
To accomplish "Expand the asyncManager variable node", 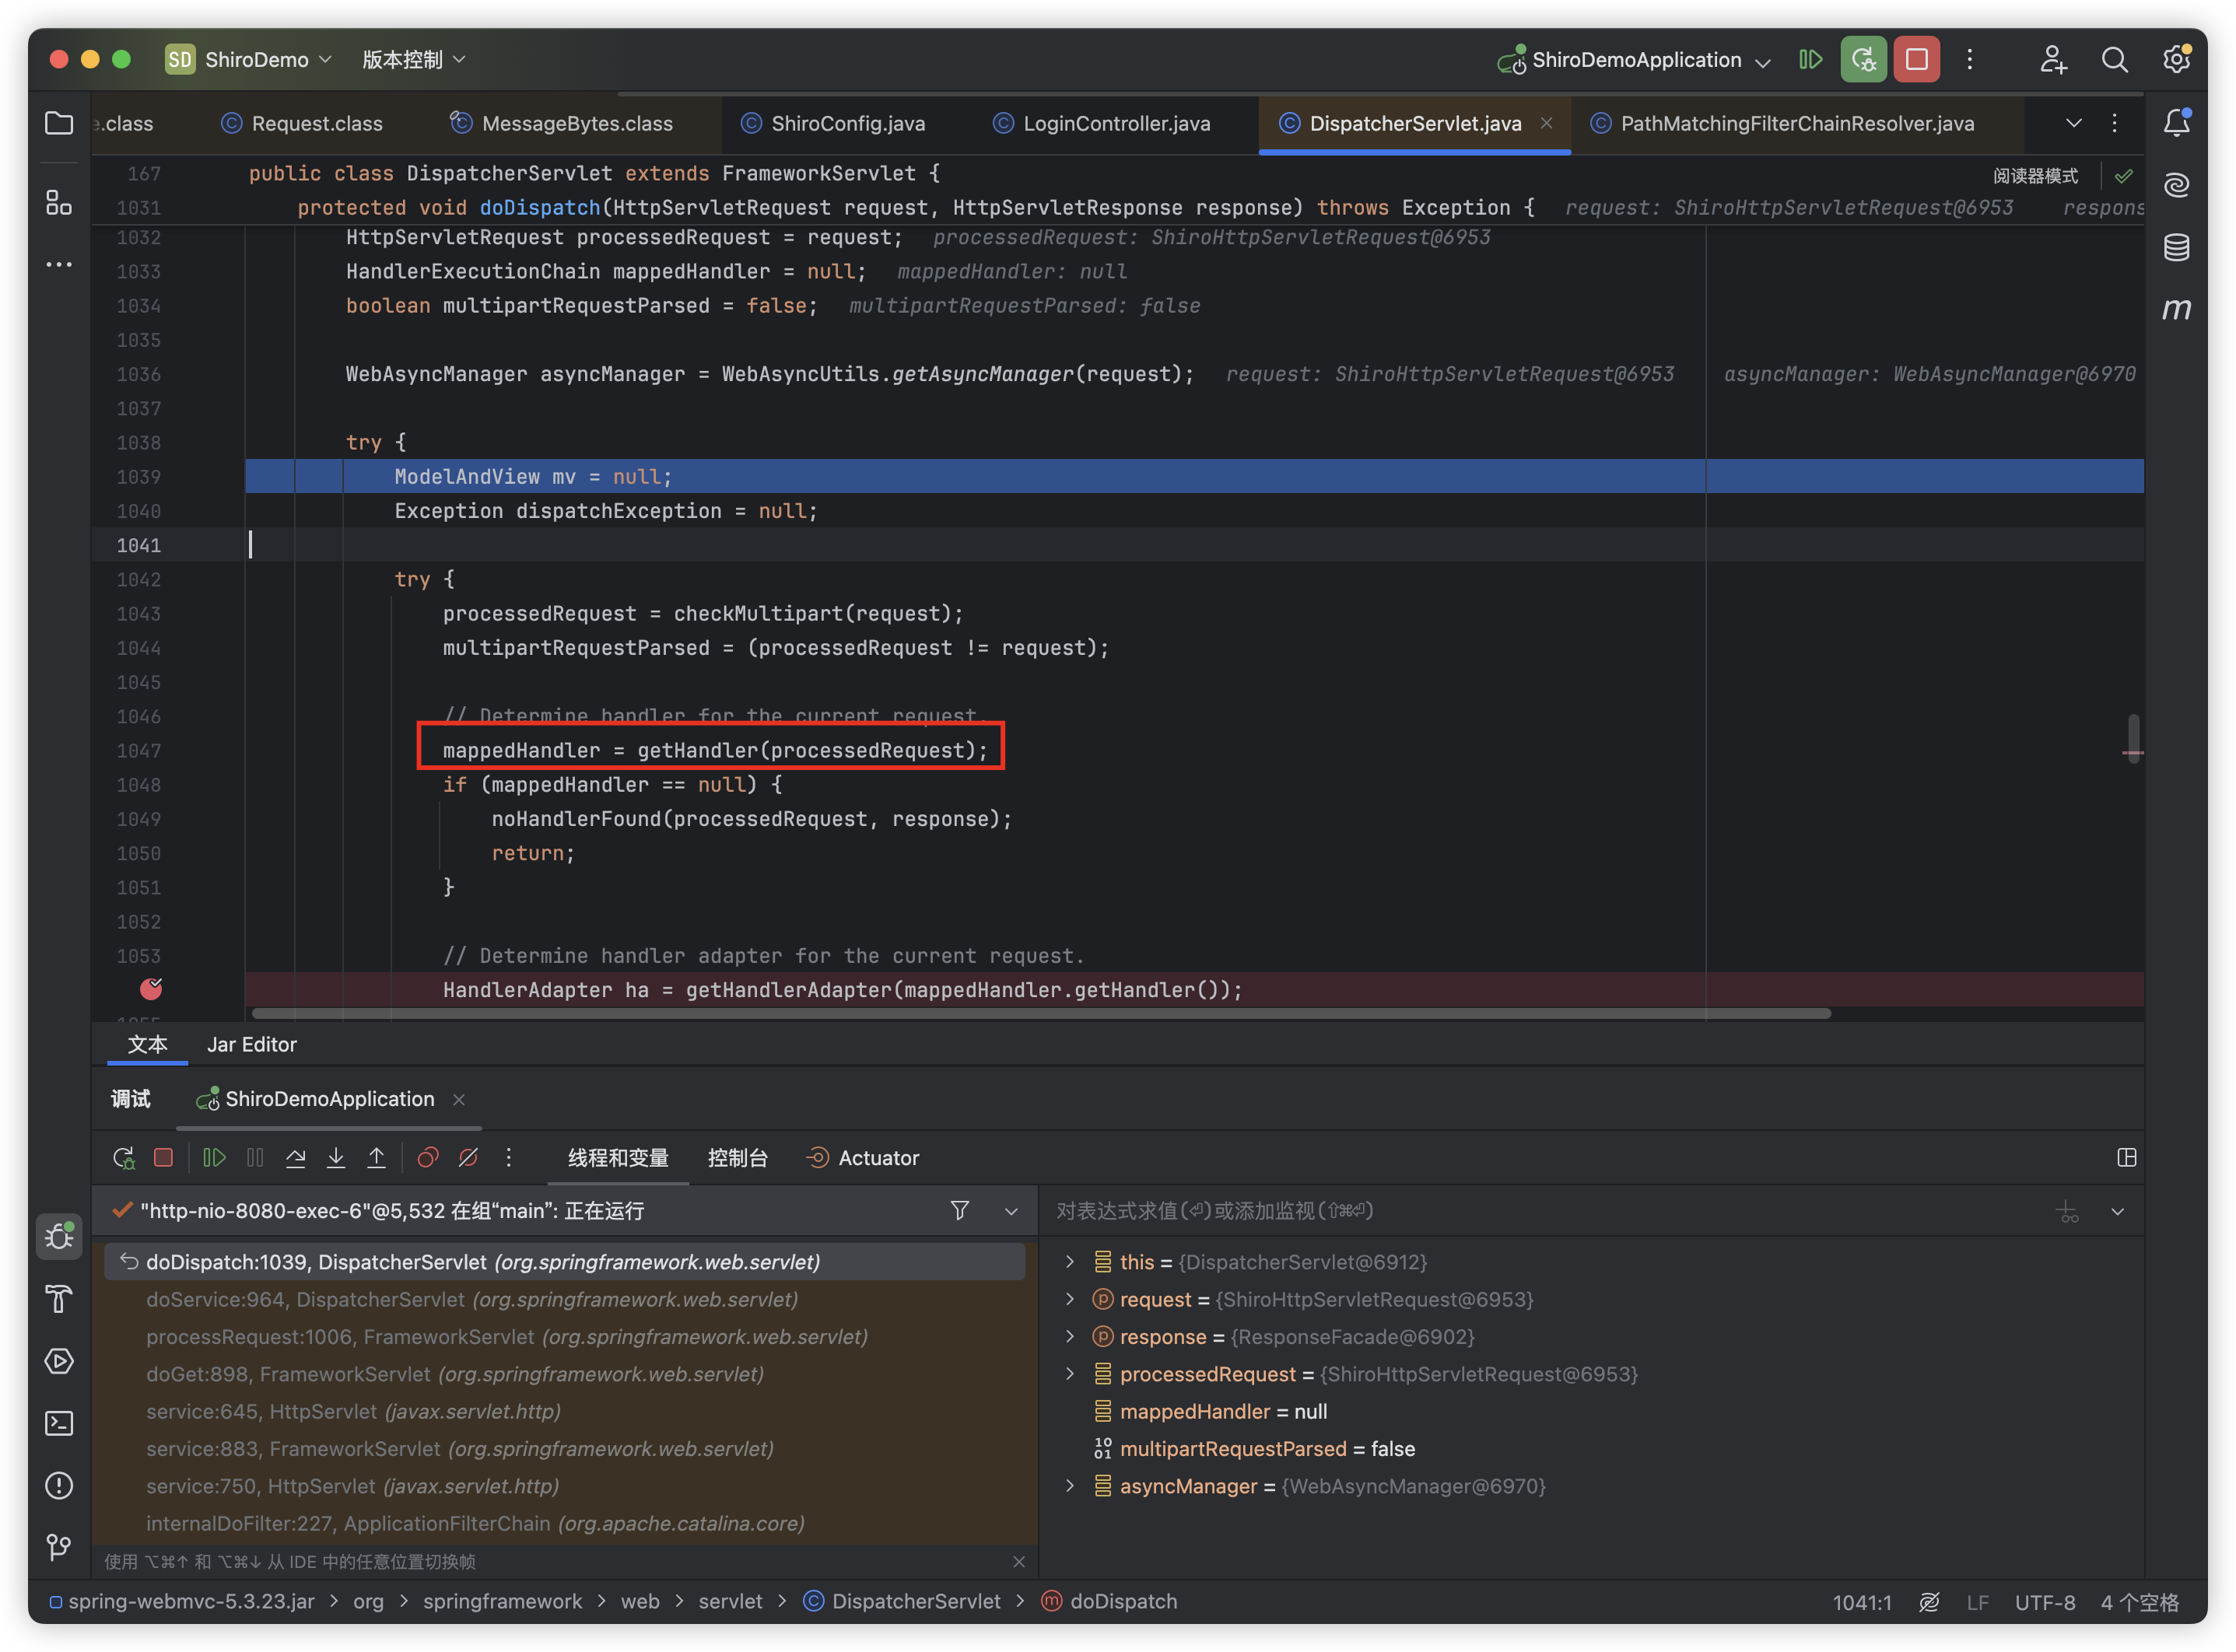I will (x=1069, y=1485).
